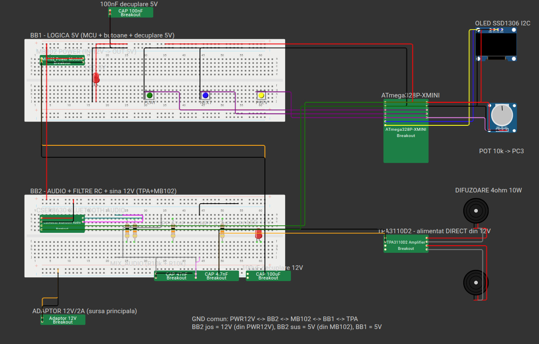Image resolution: width=539 pixels, height=344 pixels.
Task: Click the blue NEXT pushbutton
Action: tap(205, 95)
